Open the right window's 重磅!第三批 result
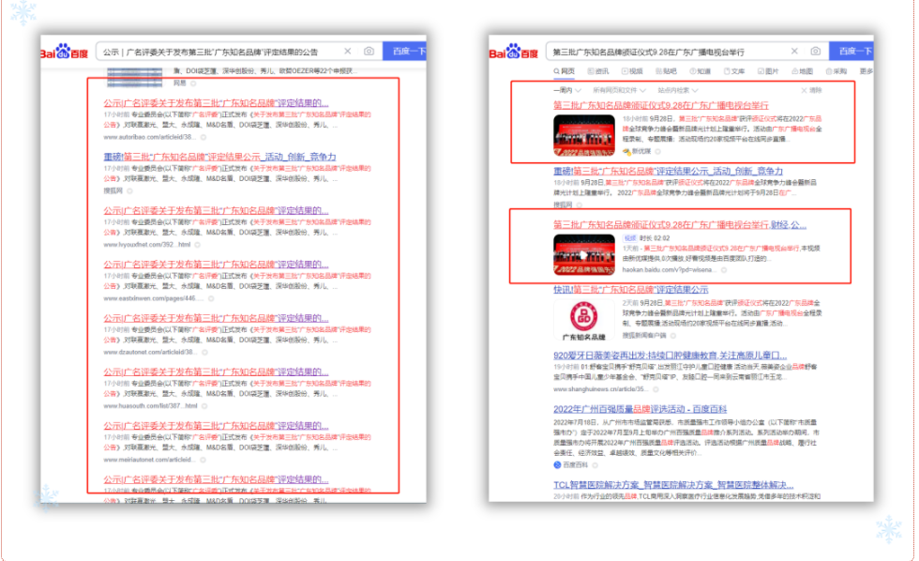Image resolution: width=919 pixels, height=561 pixels. pos(668,171)
